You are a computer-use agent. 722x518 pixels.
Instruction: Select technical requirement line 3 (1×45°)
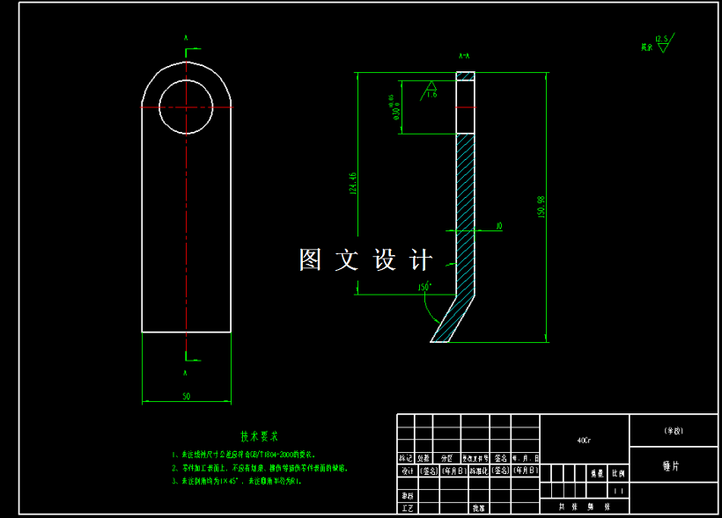click(237, 481)
